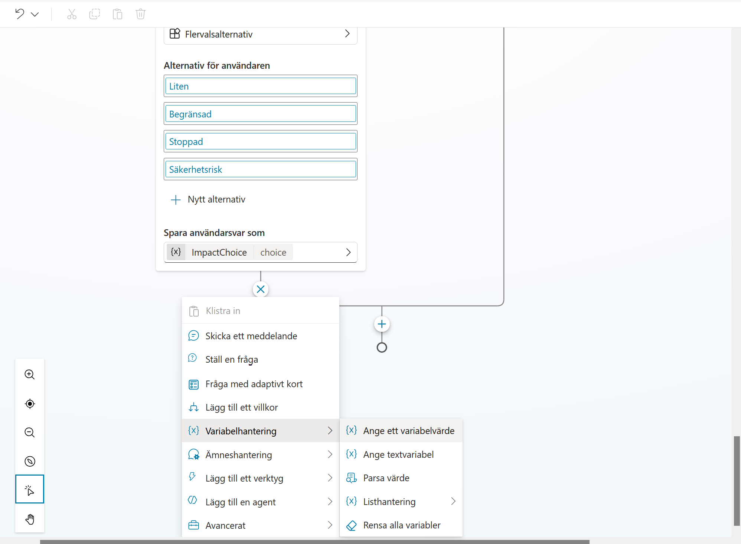The image size is (741, 544).
Task: Choose Skicka ett meddelande
Action: 261,336
